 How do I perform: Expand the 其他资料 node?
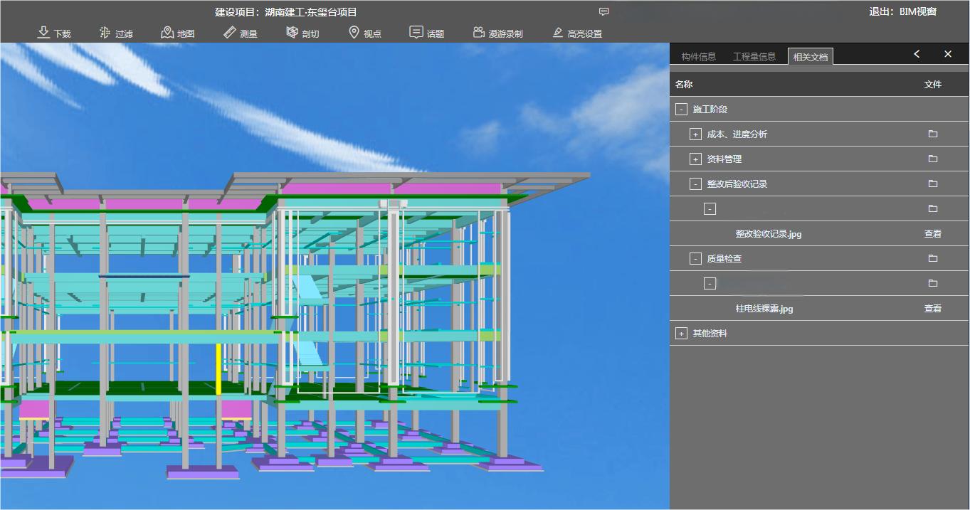tap(681, 334)
